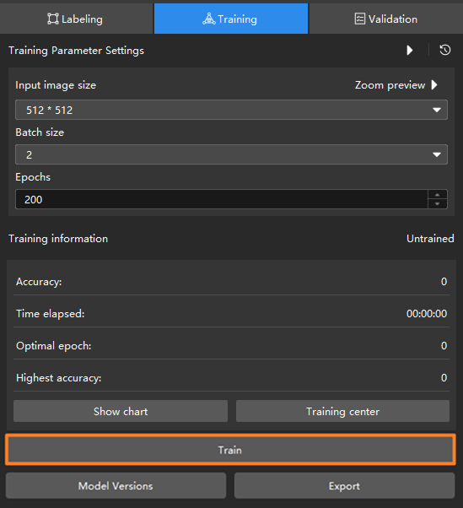The image size is (463, 508).
Task: Click the Validation tab checklist icon
Action: pyautogui.click(x=360, y=19)
